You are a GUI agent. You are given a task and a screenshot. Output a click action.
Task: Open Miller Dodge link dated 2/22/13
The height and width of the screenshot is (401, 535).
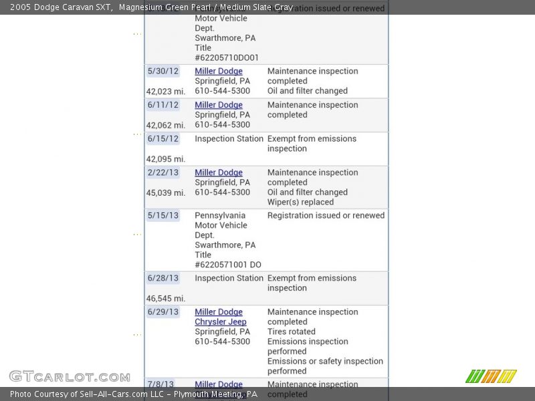coord(219,172)
